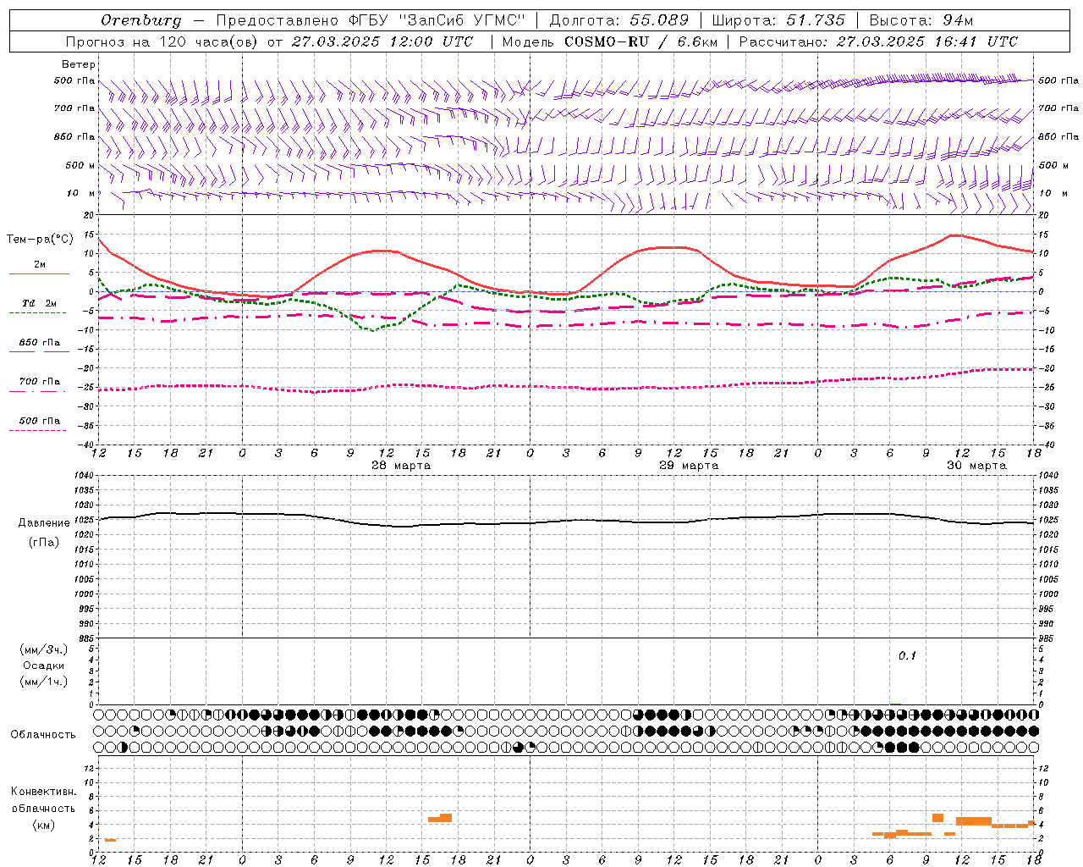Click the 'Давление' pressure panel label
This screenshot has height=867, width=1083.
(44, 523)
